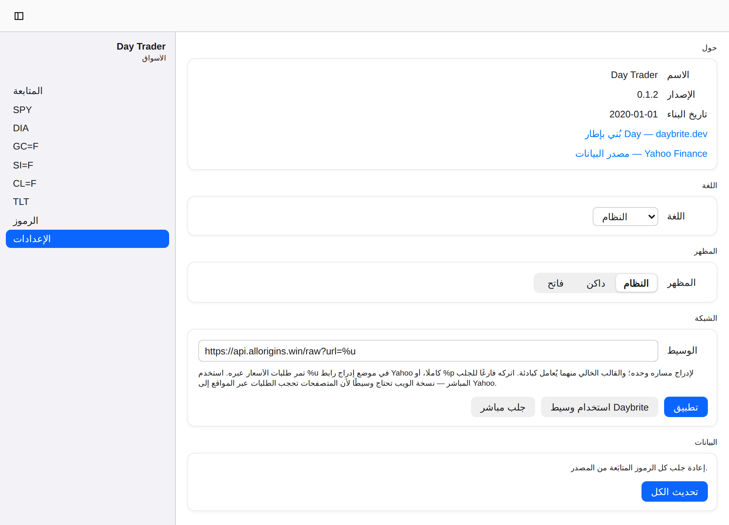Switch appearance to فاتح light
Viewport: 729px width, 525px height.
tap(555, 283)
